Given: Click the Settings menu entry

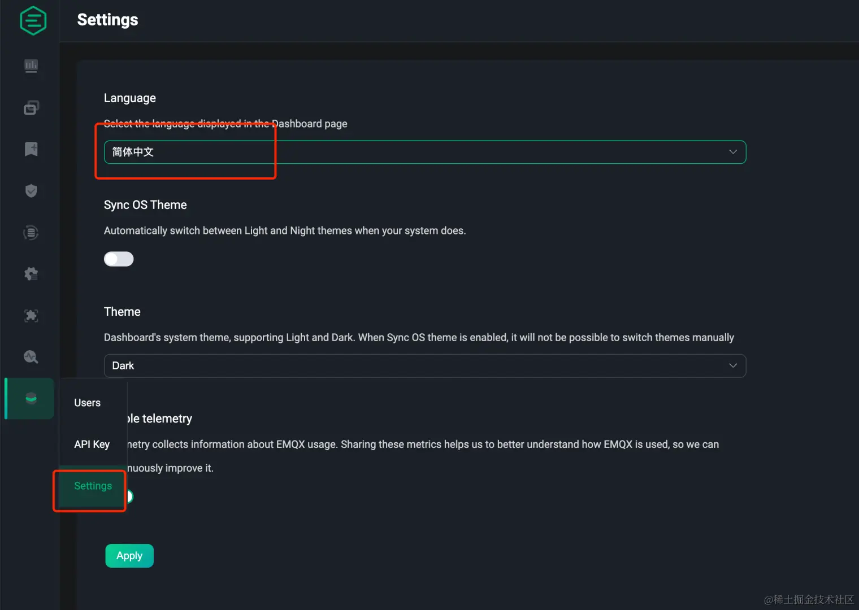Looking at the screenshot, I should point(92,486).
